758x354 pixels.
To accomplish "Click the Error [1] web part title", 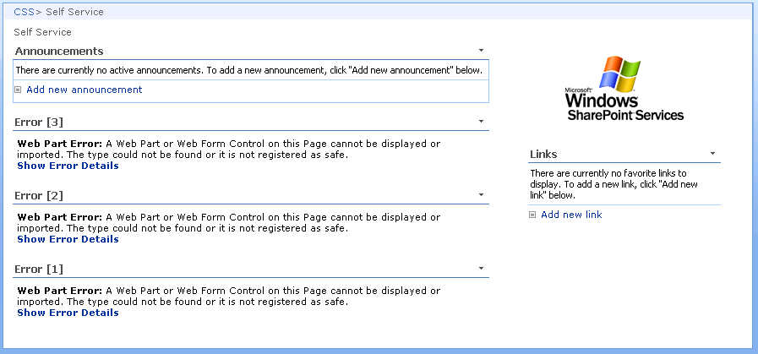I will coord(39,270).
